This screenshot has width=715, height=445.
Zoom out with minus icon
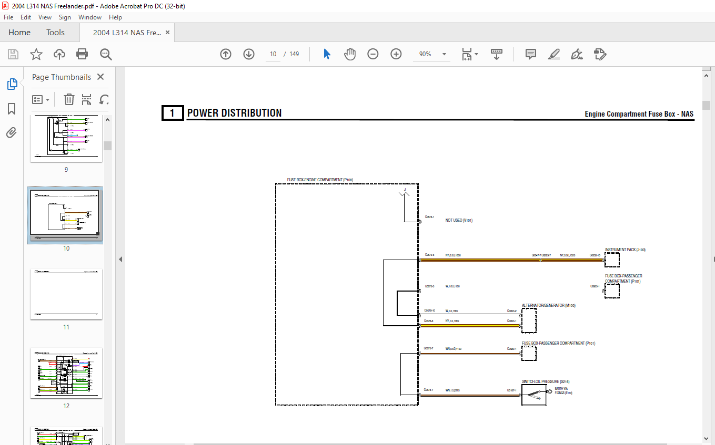(373, 54)
